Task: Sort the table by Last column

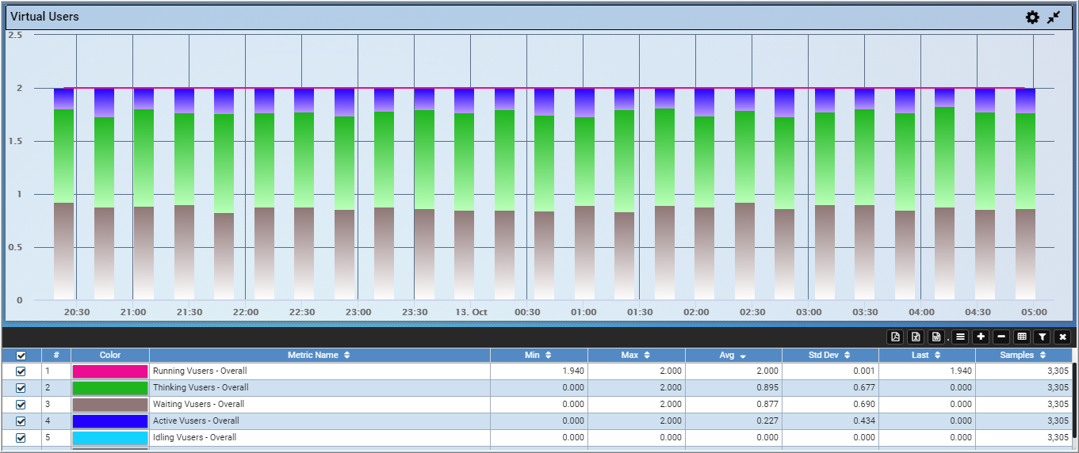Action: (927, 355)
